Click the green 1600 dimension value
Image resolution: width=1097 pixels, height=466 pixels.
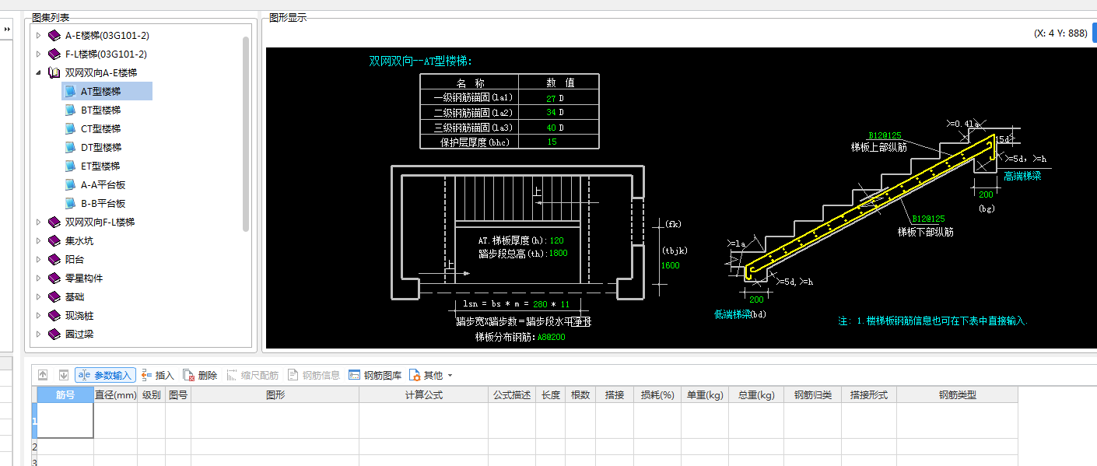(x=670, y=265)
